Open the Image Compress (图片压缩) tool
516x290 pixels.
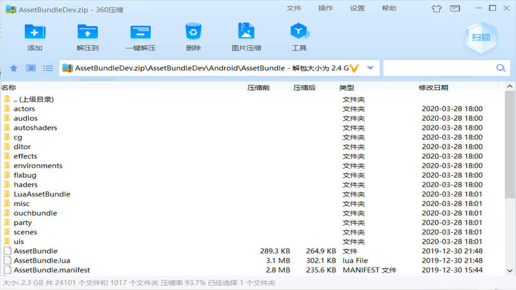[246, 32]
